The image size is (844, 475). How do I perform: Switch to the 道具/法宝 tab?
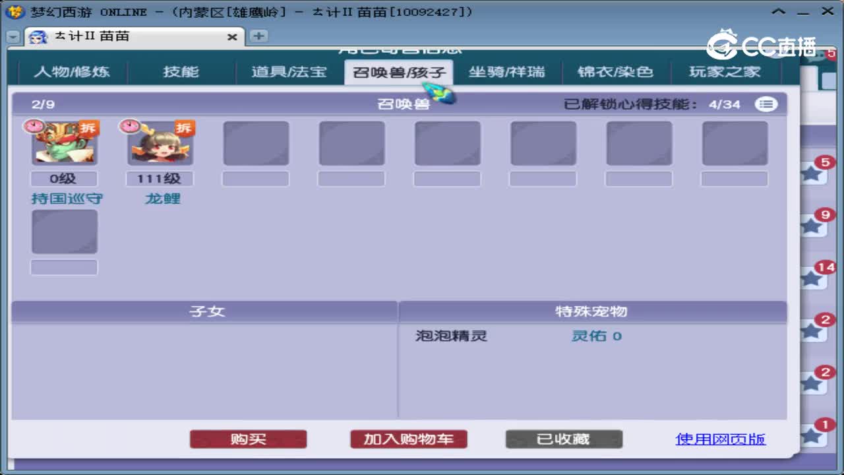tap(289, 73)
